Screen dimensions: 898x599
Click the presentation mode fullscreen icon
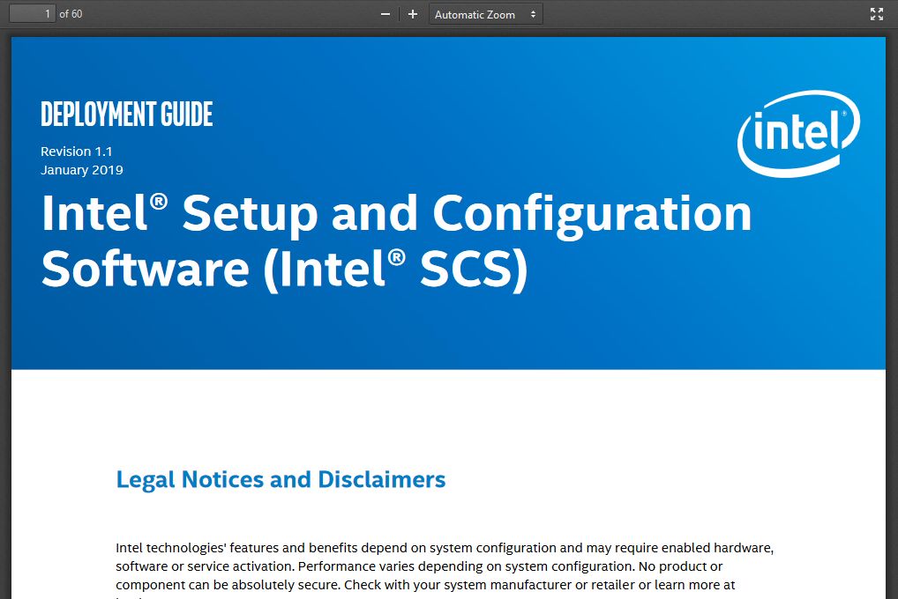tap(876, 13)
